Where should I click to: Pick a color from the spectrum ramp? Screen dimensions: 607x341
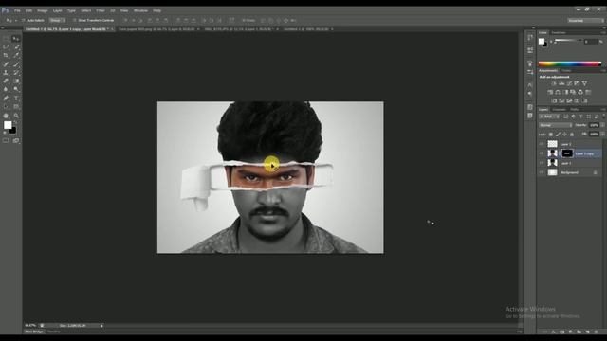point(570,63)
